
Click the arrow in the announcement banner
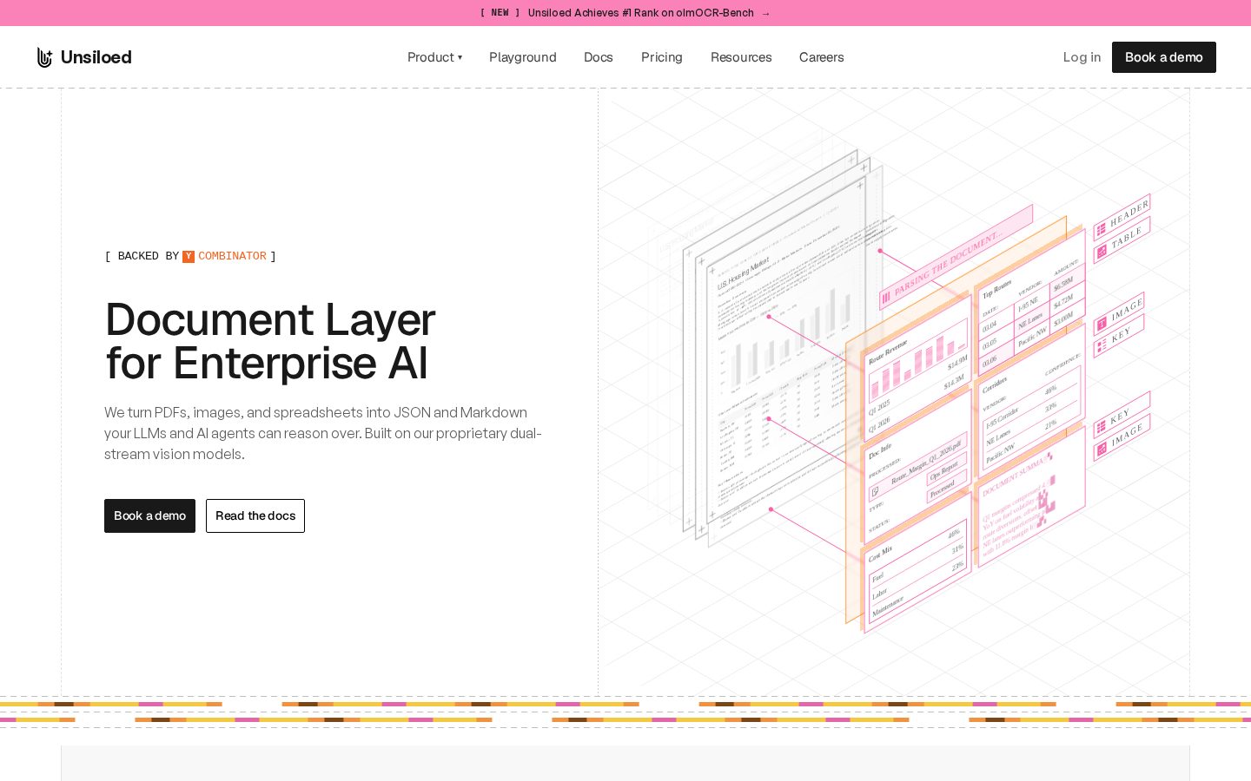[x=765, y=13]
